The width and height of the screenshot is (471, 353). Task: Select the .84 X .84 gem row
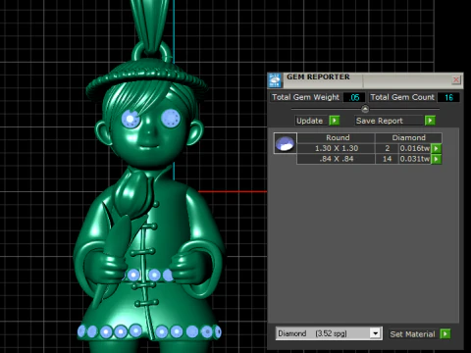click(x=369, y=159)
